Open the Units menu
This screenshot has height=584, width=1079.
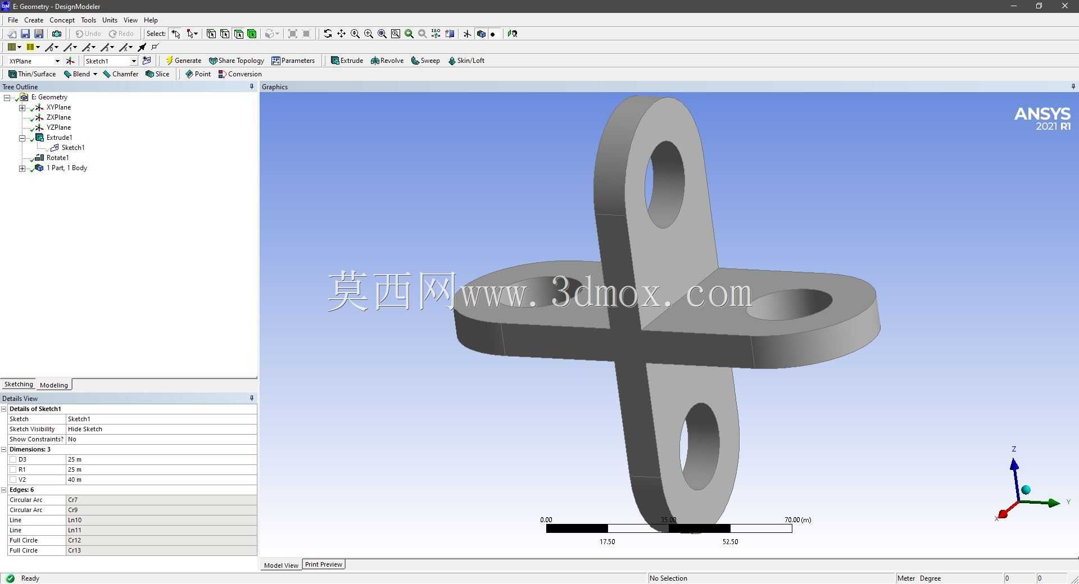pos(110,20)
